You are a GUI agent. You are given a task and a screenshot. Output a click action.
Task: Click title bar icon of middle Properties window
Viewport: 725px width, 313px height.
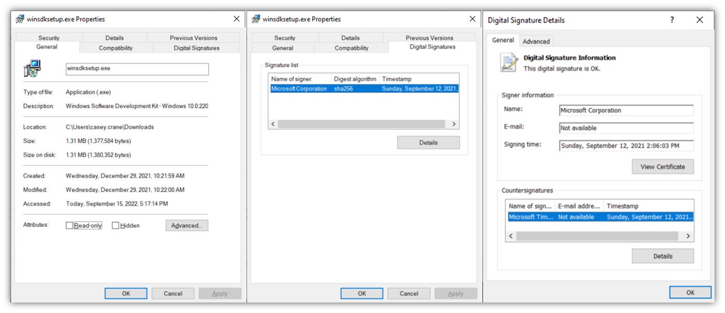point(256,19)
